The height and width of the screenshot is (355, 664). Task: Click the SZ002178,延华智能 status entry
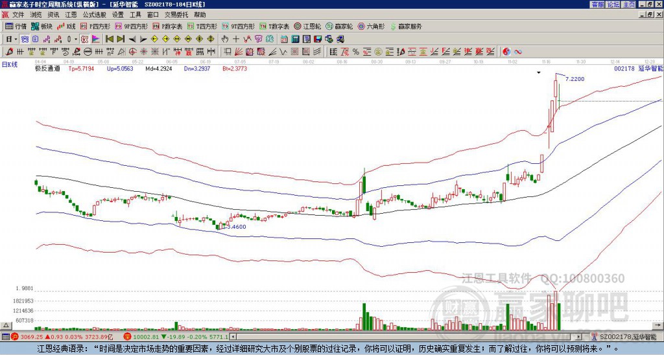[x=627, y=337]
